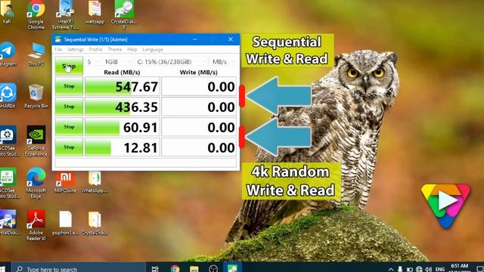Click the network icon in the system tray
This screenshot has width=484, height=272.
tap(419, 269)
